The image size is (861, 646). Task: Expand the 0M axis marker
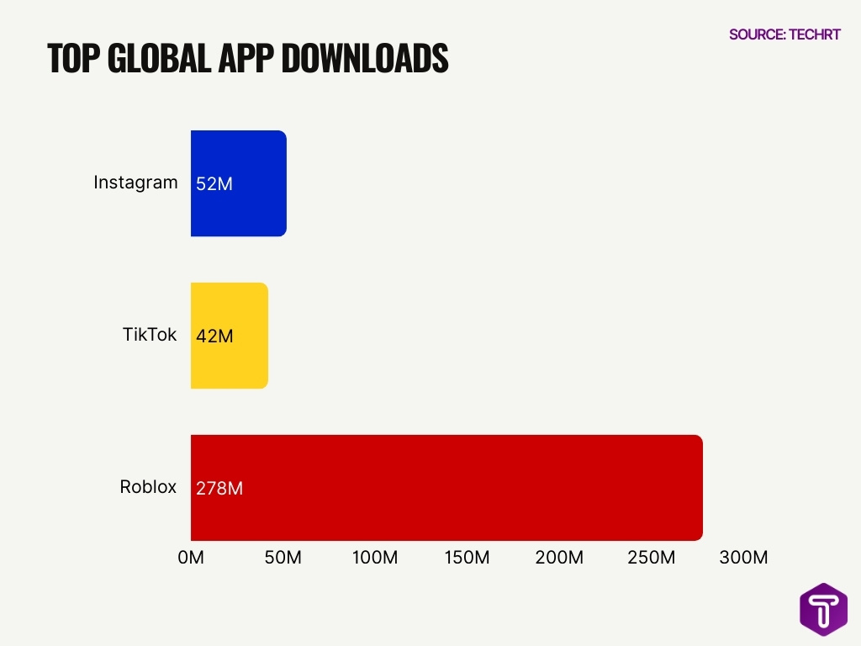pyautogui.click(x=192, y=557)
